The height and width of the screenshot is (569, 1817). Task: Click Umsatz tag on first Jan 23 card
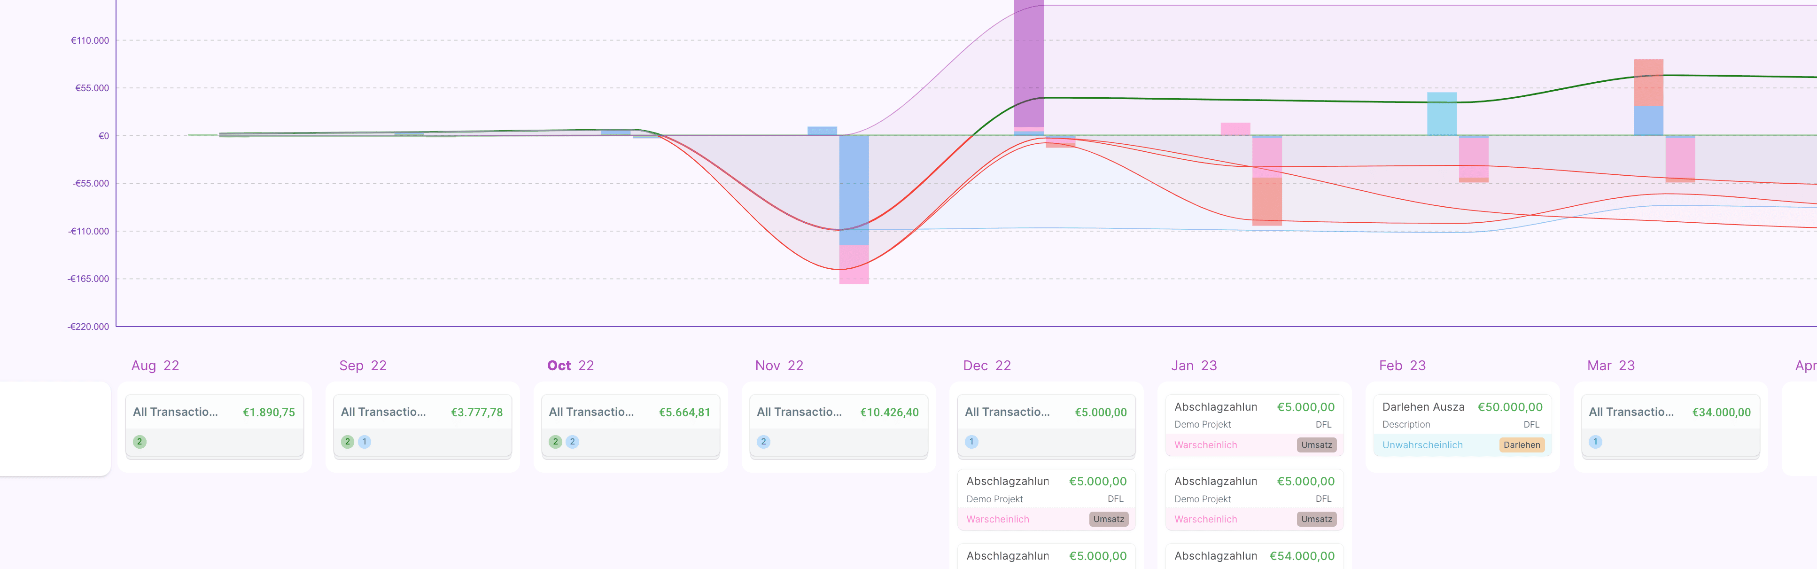1316,445
